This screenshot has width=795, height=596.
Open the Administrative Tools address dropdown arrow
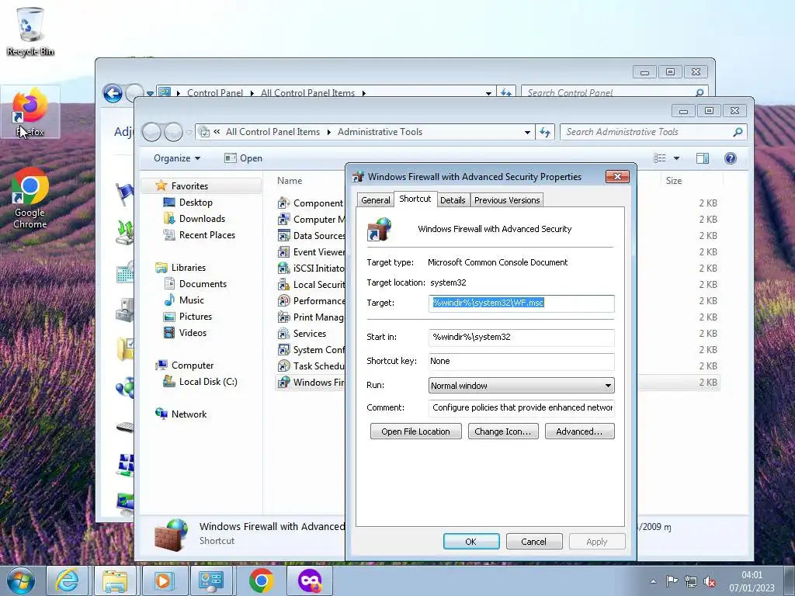[527, 132]
